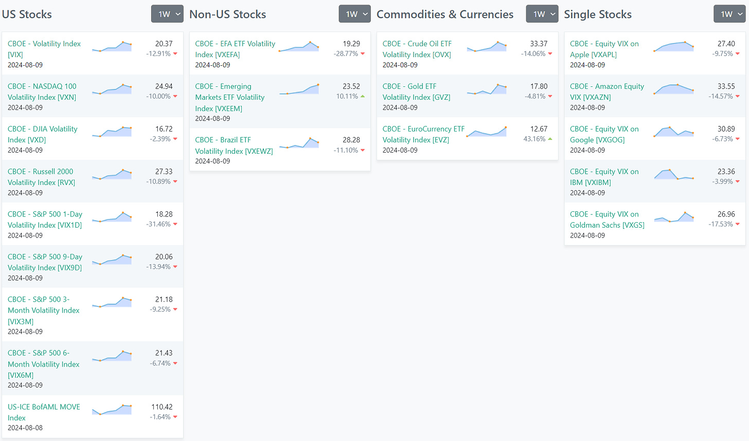Select the DJIA Volatility Index value 16.72

pos(164,129)
